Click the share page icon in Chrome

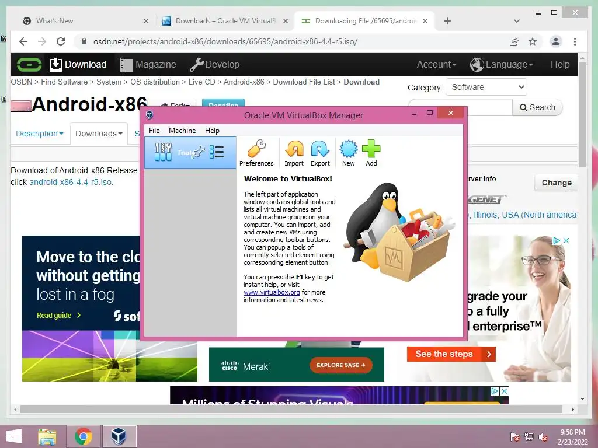(x=514, y=41)
